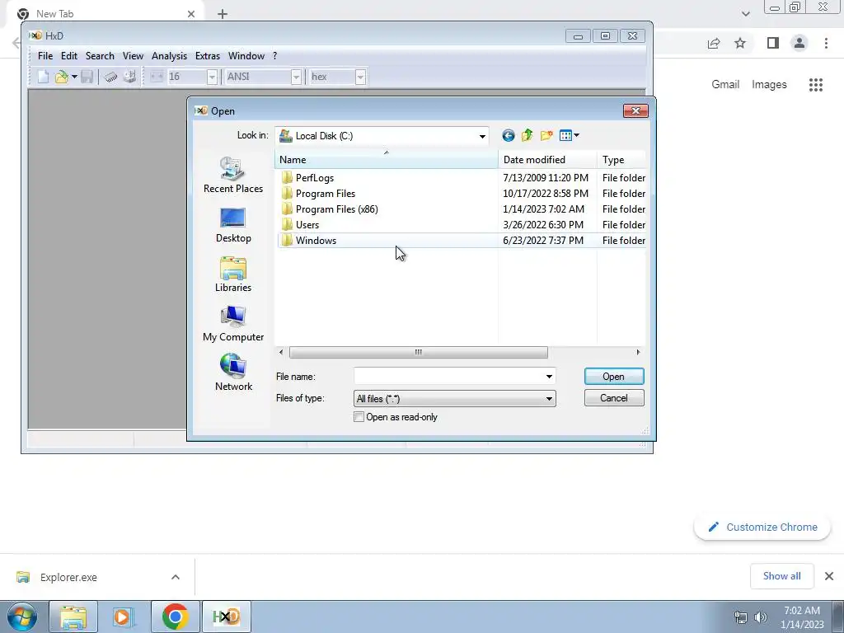Open the HxD File menu
Image resolution: width=844 pixels, height=633 pixels.
(x=45, y=56)
